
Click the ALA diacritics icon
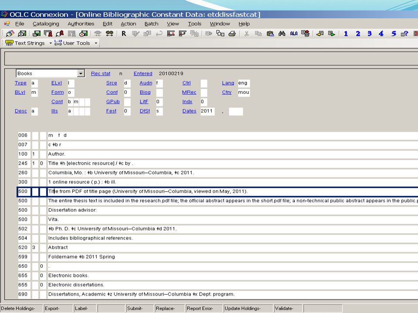(294, 33)
